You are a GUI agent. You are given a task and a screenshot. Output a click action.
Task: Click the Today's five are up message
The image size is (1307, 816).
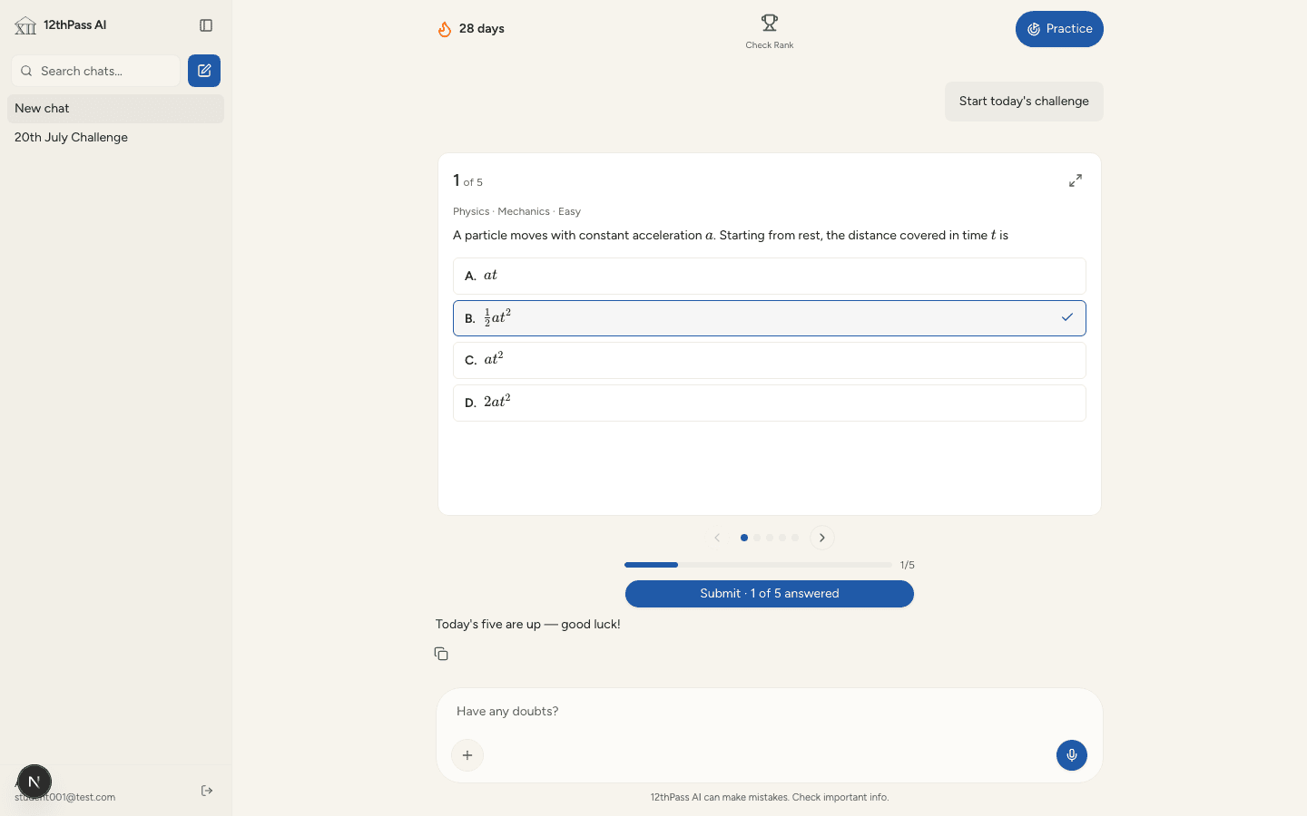click(528, 625)
